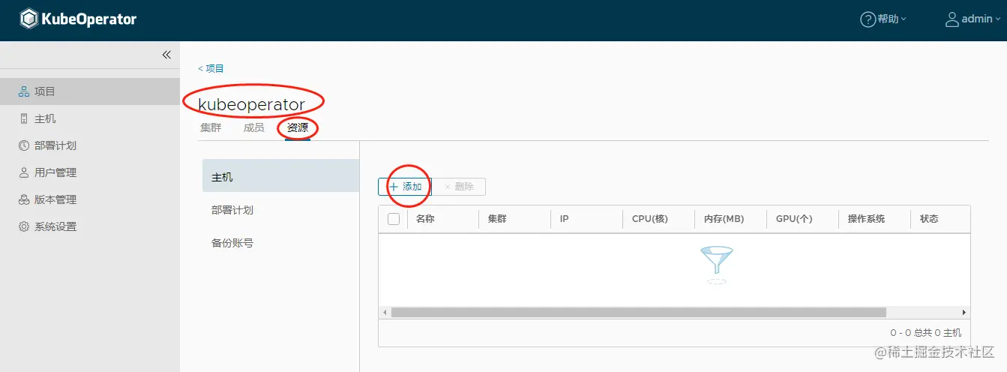Click the GPU(个) column header
This screenshot has height=372, width=1007.
794,219
